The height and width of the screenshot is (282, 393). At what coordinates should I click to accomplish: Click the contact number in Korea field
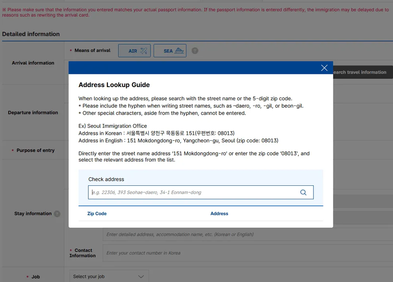click(x=248, y=253)
